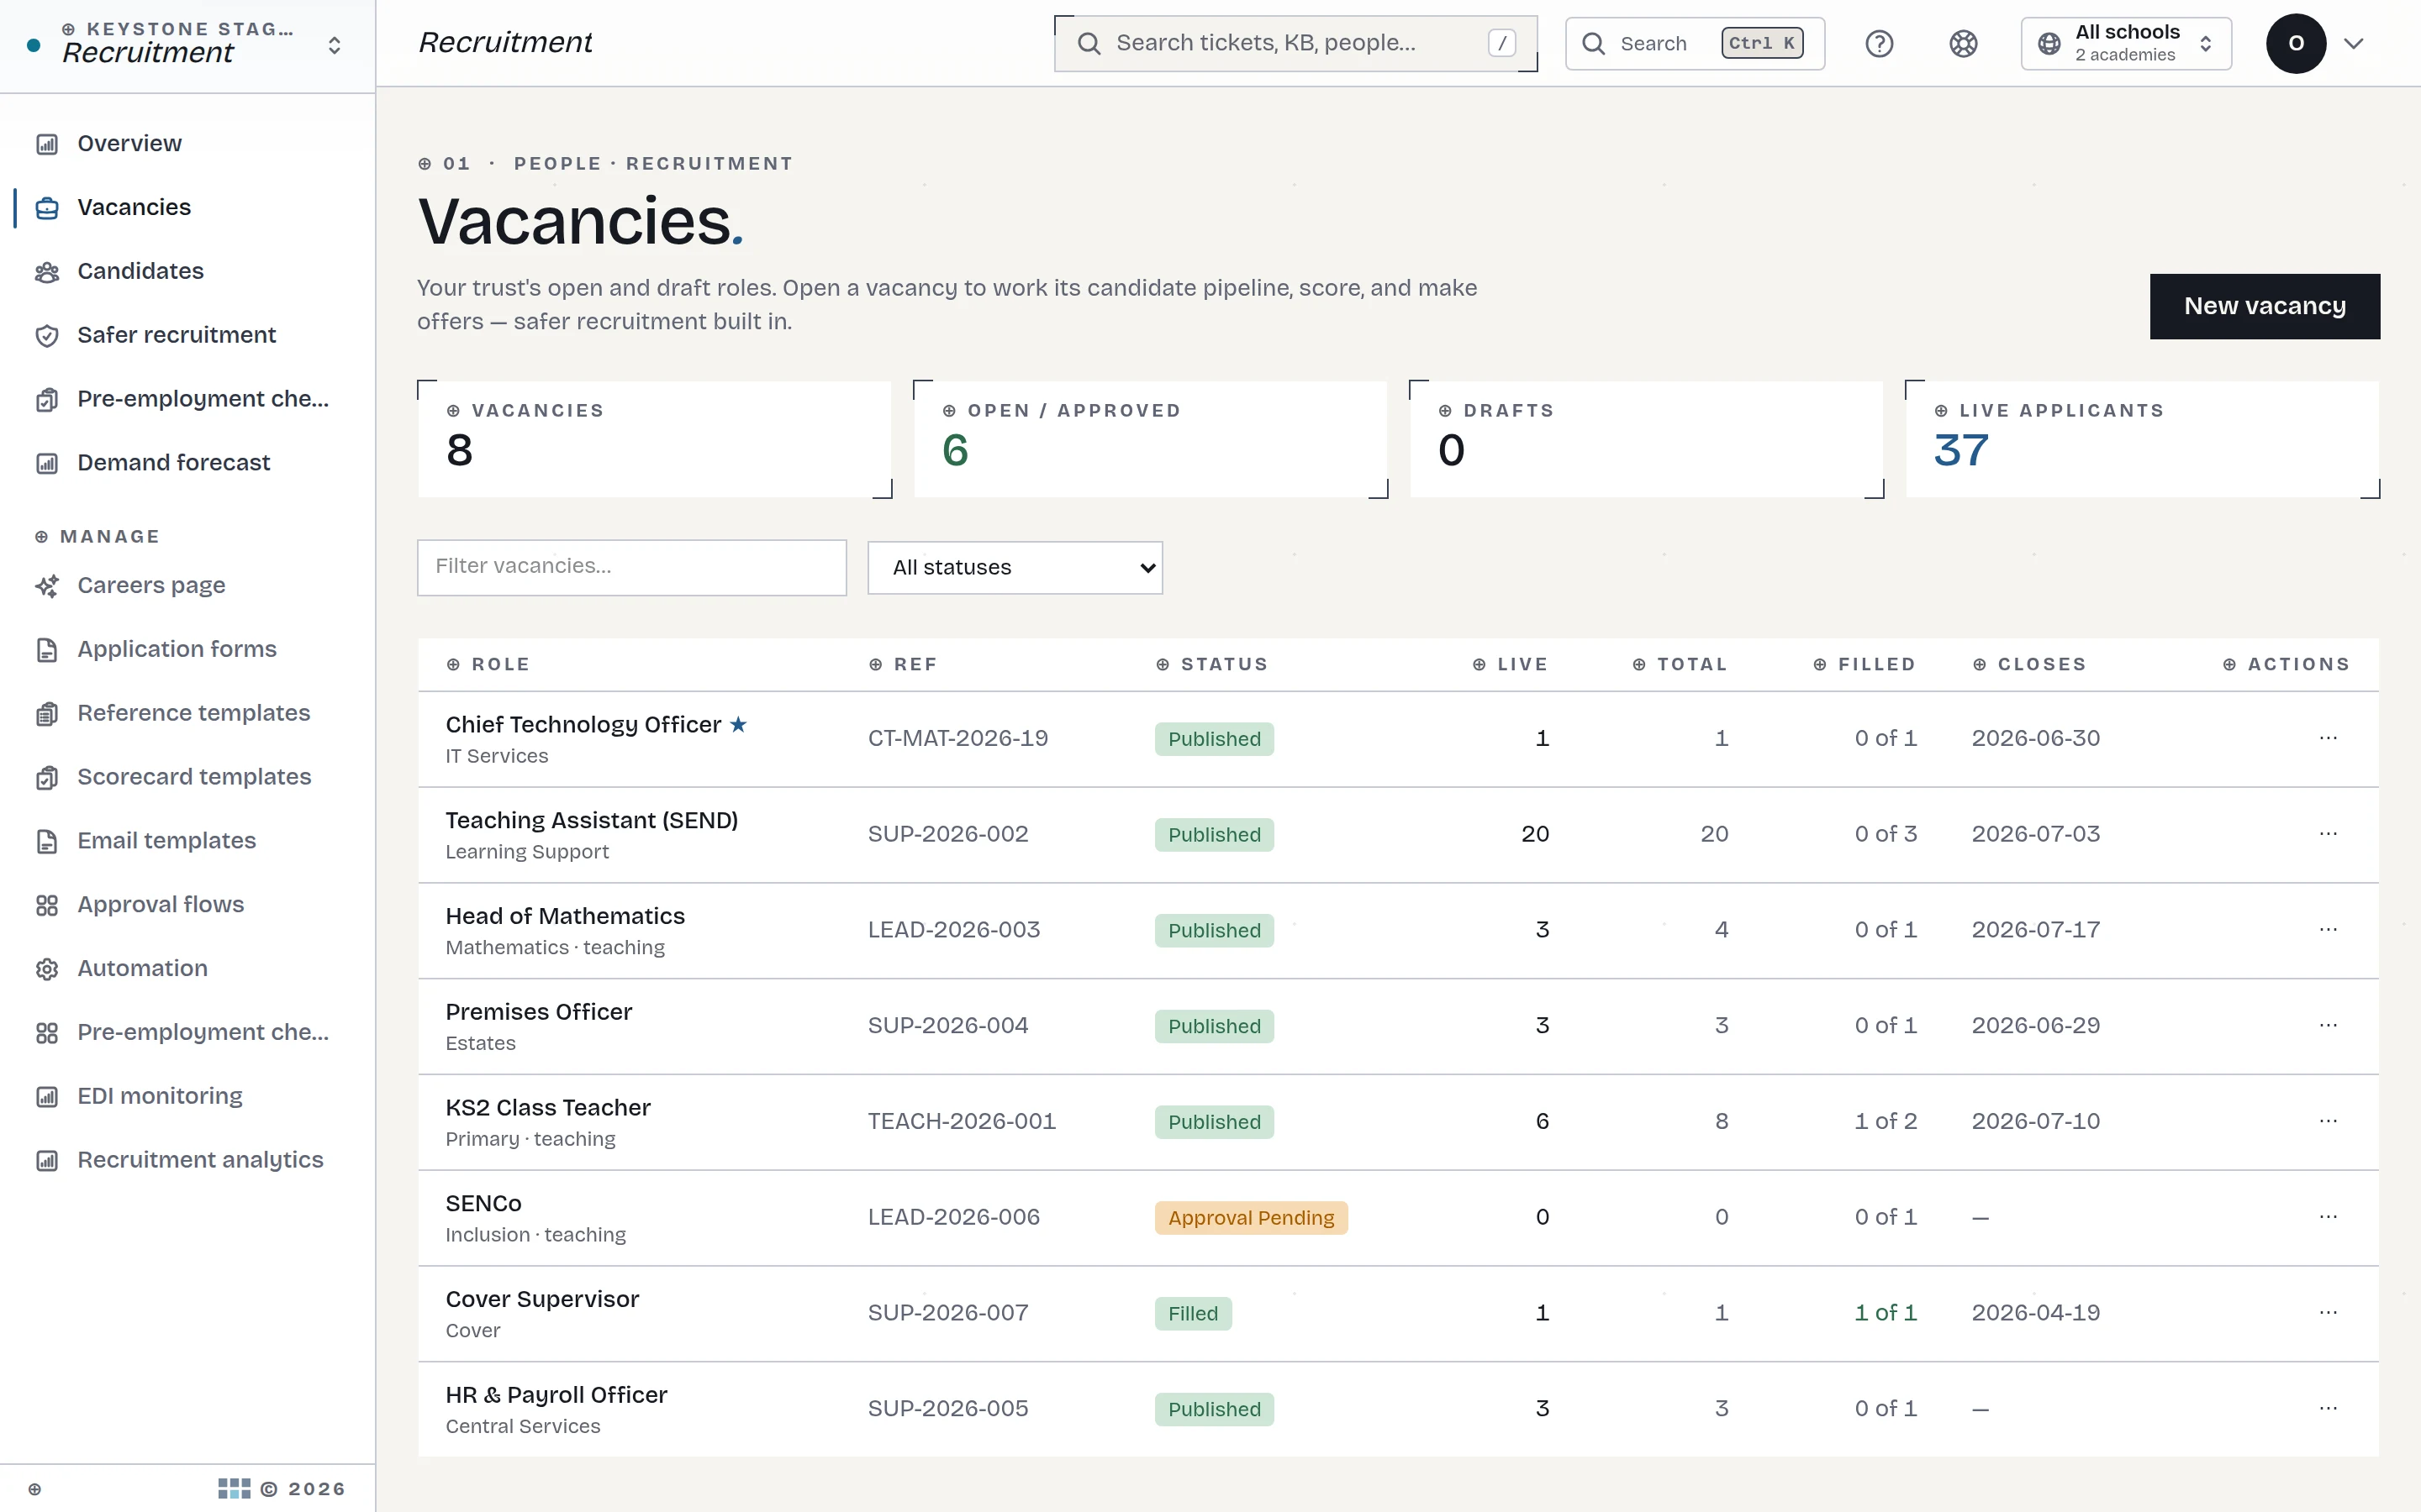Click the Live Applicants 37 card

click(2142, 439)
